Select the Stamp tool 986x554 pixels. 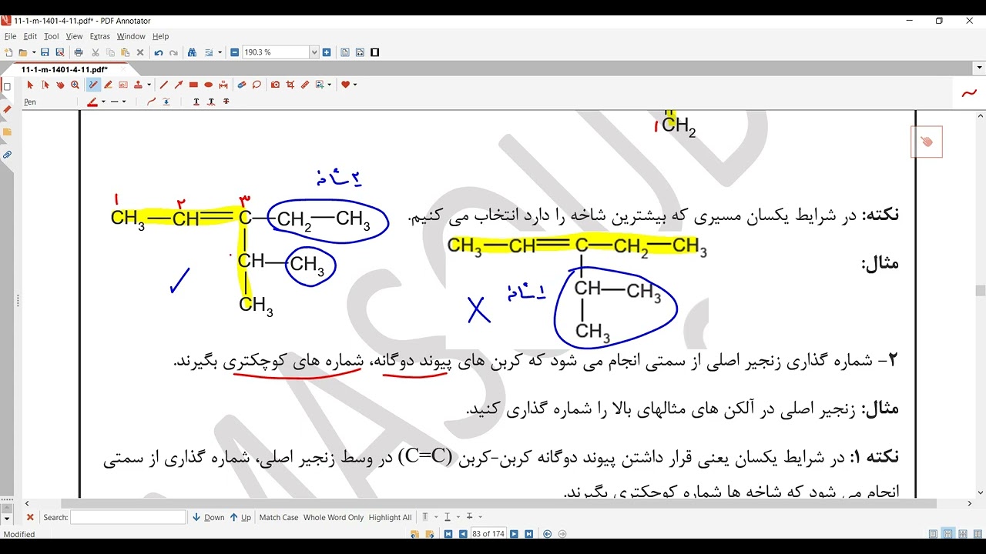click(x=138, y=85)
